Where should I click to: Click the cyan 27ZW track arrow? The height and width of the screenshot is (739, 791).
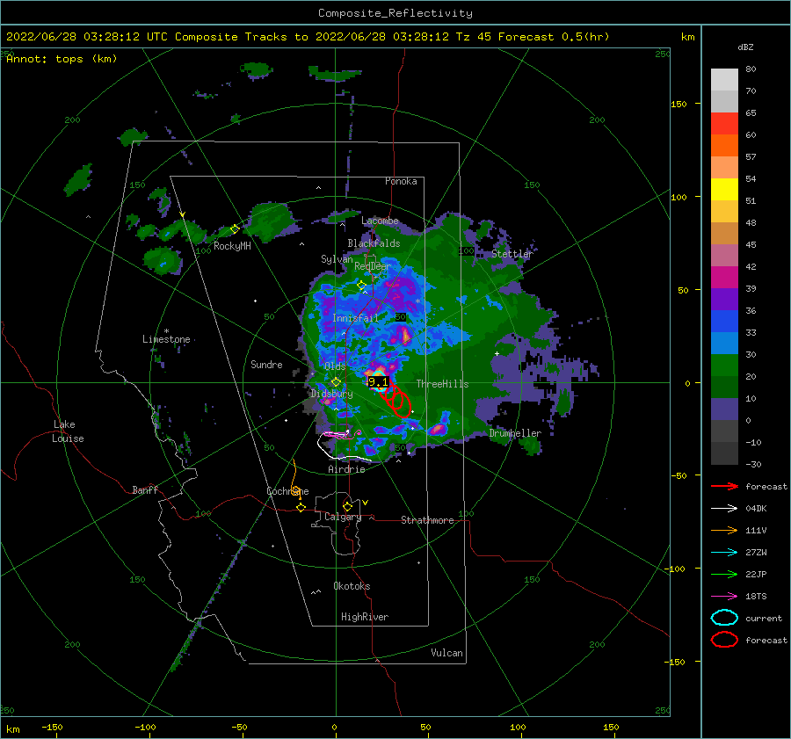coord(724,553)
